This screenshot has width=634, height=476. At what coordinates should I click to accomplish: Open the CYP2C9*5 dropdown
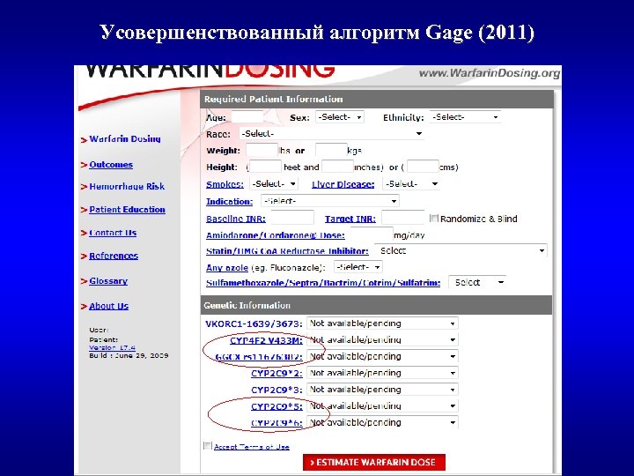click(x=382, y=406)
